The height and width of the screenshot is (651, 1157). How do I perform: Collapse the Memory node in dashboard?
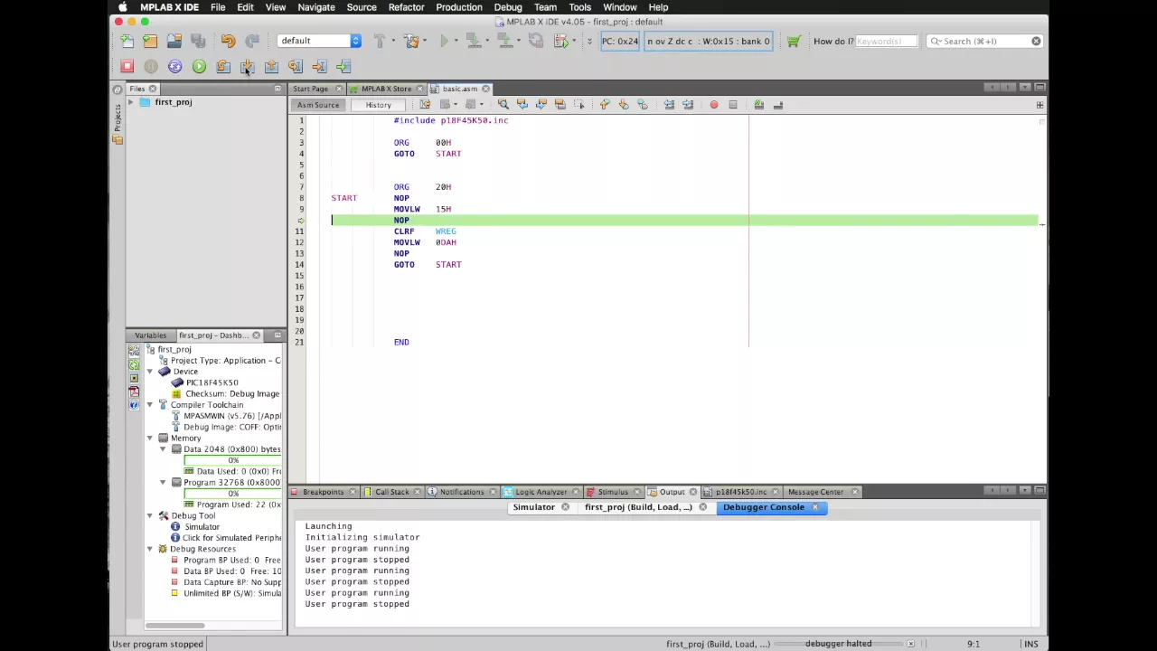pyautogui.click(x=150, y=438)
